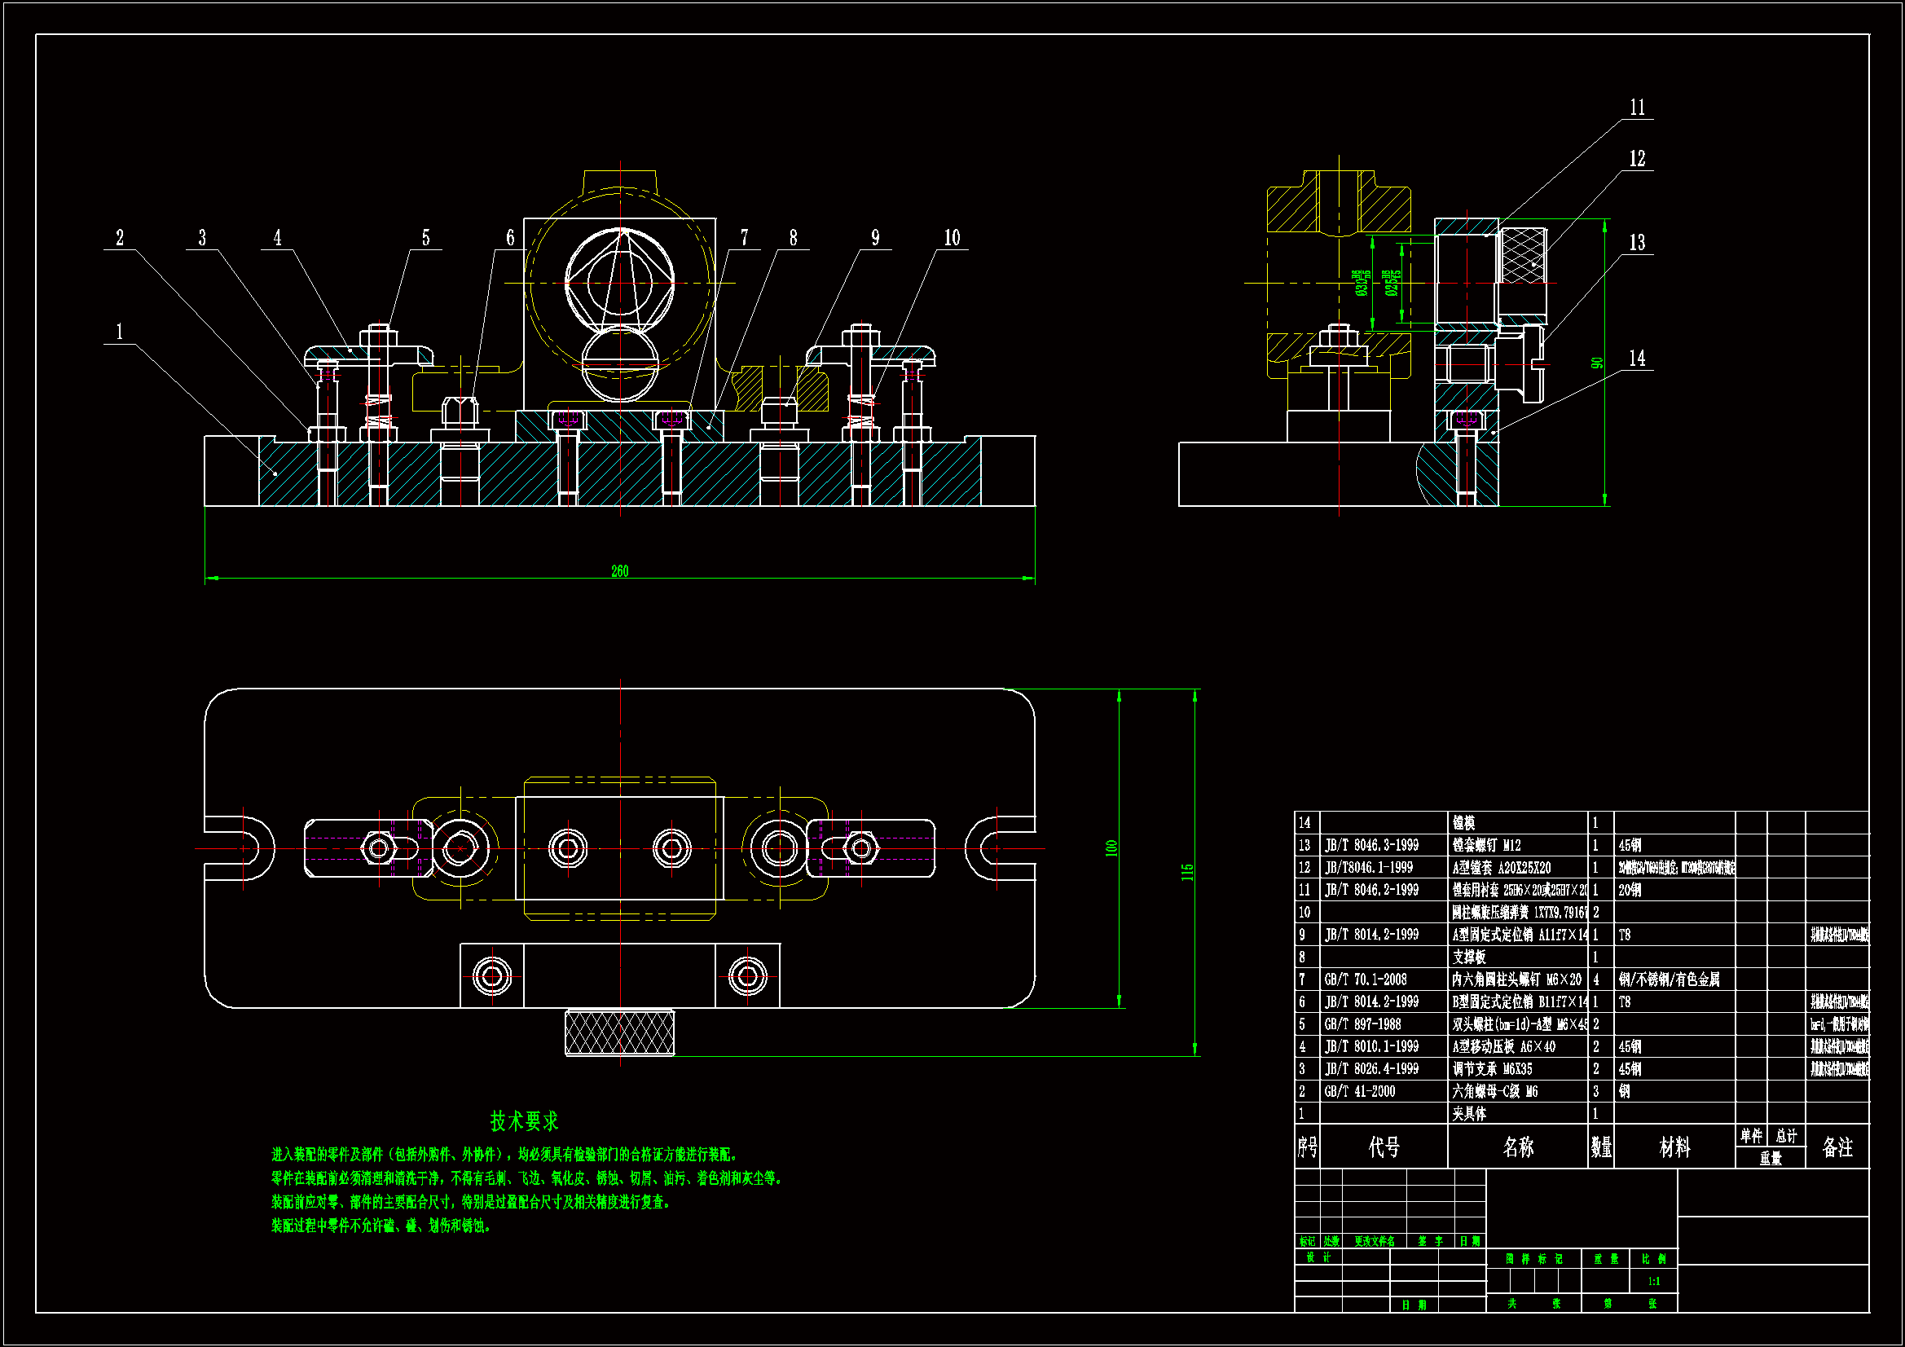This screenshot has width=1905, height=1347.
Task: Click part callout number 6
Action: (x=509, y=238)
